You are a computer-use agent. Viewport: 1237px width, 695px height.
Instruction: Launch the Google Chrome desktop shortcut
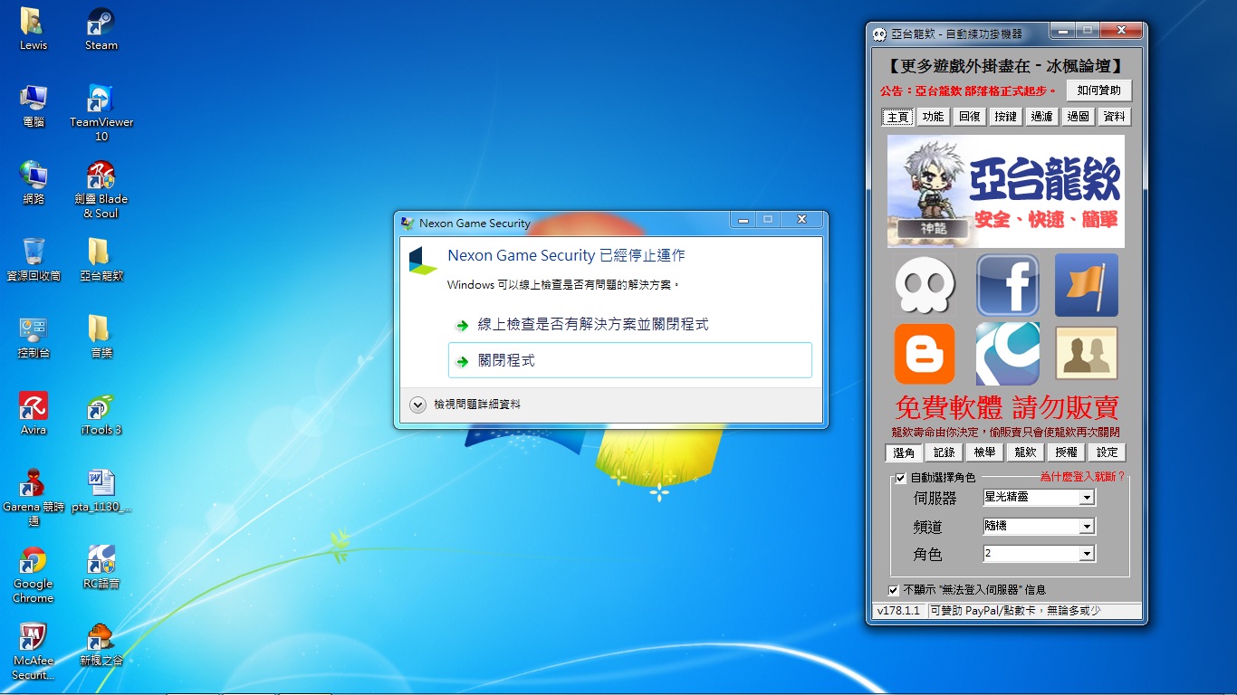(x=34, y=574)
